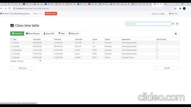Click the browser address bar URL
191x107 pixels.
pos(33,9)
